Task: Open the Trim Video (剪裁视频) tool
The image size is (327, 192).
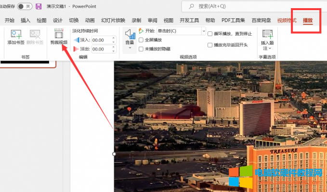Action: [59, 34]
